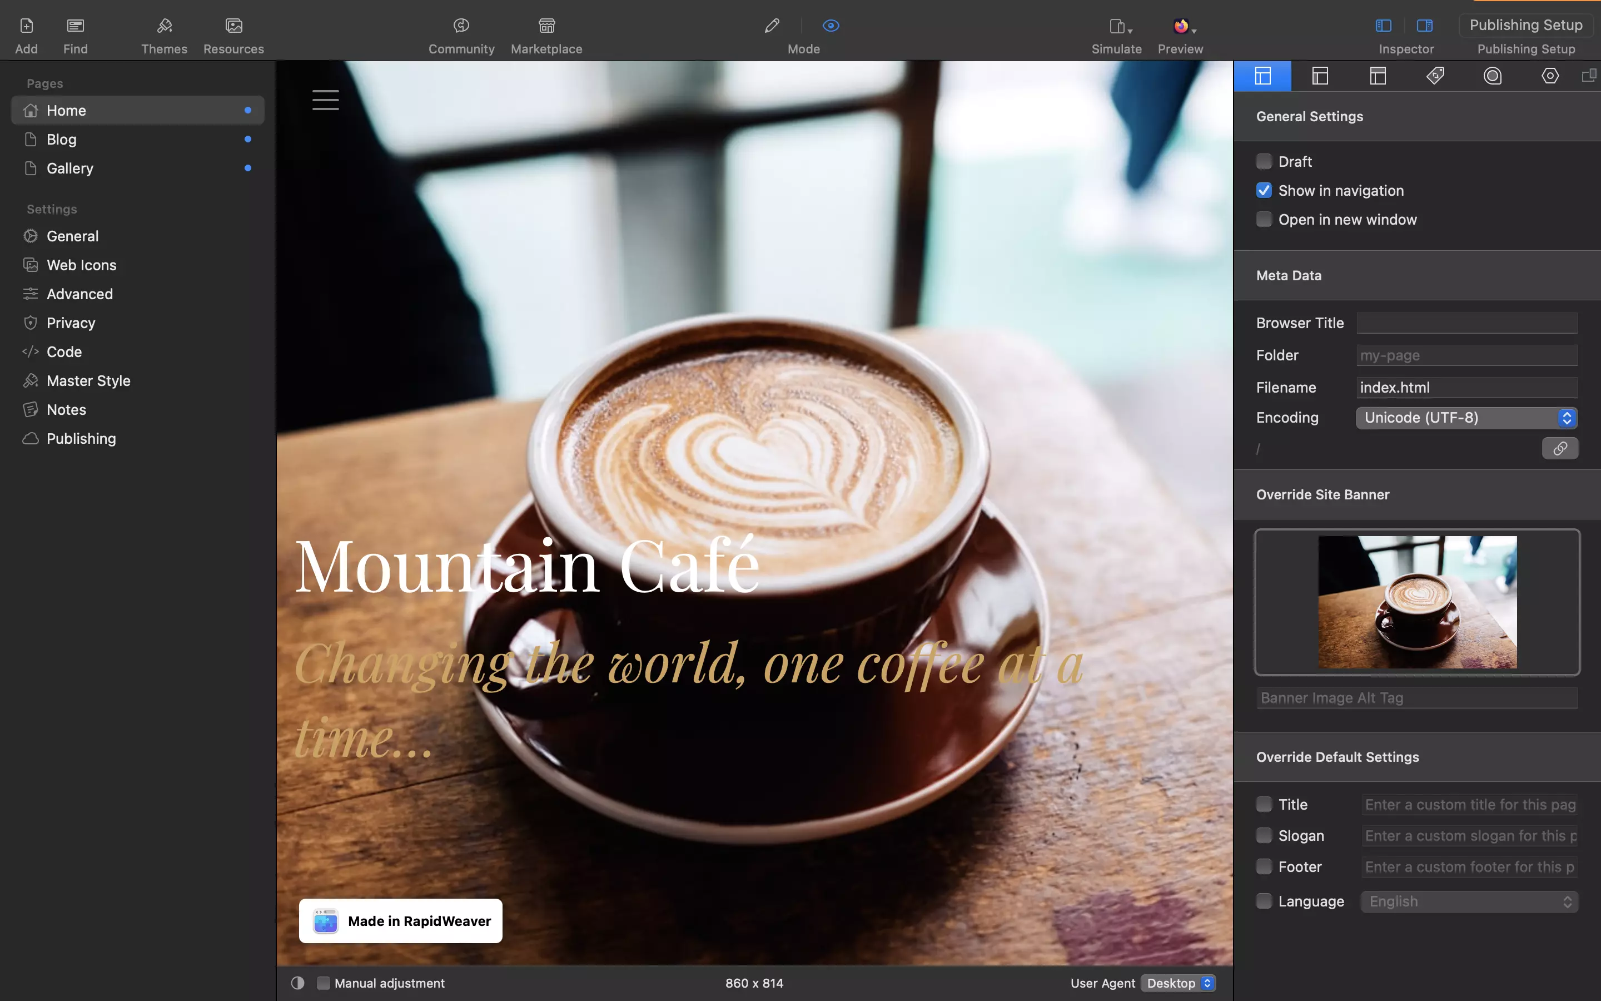Click the Master Style settings item
1601x1001 pixels.
(89, 380)
